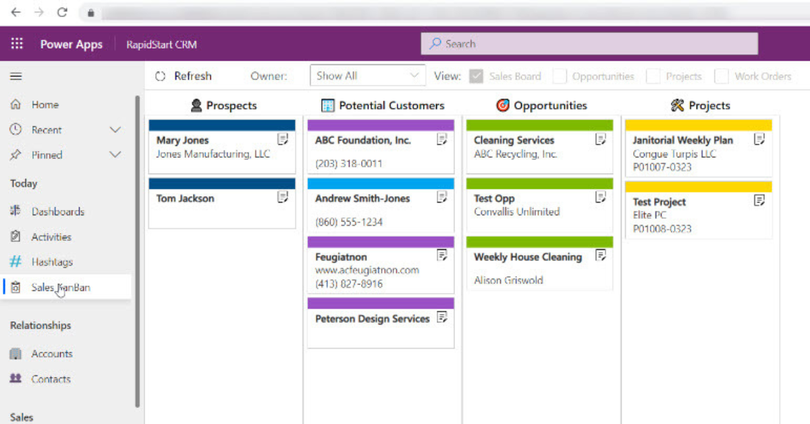Enable the Work Orders view checkbox
This screenshot has width=810, height=424.
coord(721,76)
